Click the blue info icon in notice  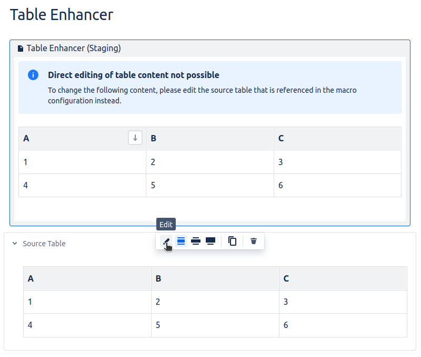[x=33, y=75]
